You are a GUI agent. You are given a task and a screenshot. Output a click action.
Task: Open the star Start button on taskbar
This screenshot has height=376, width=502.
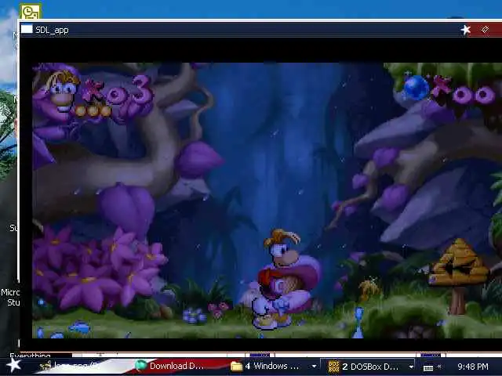[x=13, y=366]
